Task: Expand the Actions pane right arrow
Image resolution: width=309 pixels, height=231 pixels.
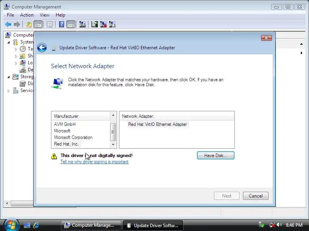Action: [x=302, y=53]
